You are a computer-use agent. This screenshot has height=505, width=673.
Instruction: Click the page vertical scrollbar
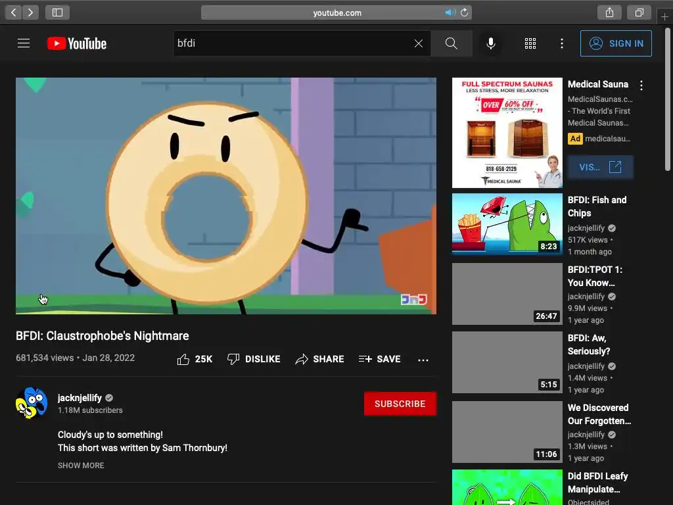668,99
